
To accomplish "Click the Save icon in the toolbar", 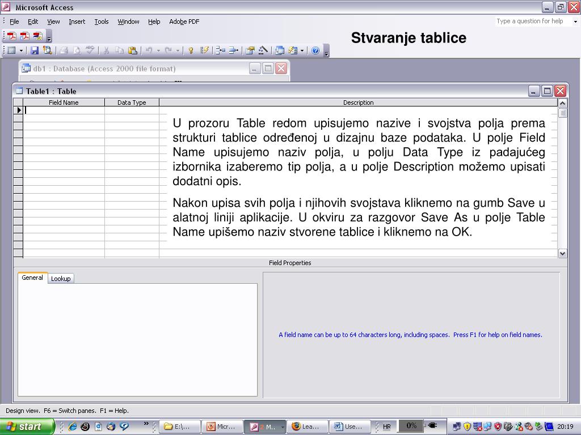I will click(35, 50).
